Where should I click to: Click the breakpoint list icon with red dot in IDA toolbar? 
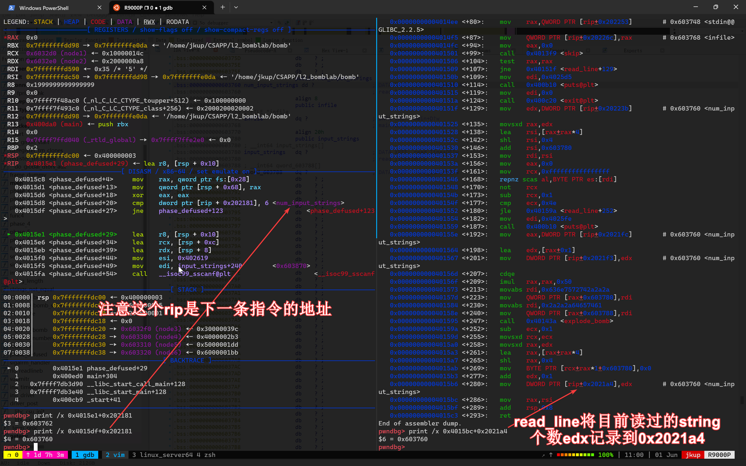tap(298, 23)
